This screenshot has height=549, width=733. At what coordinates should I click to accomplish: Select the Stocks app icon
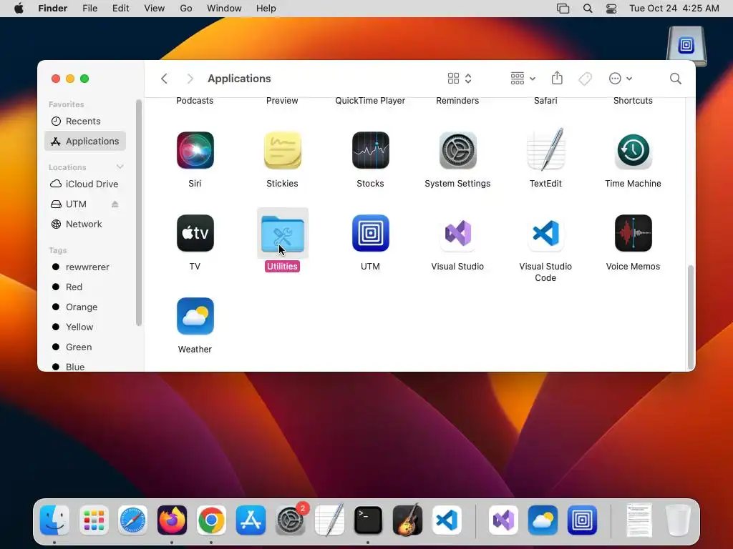(370, 150)
